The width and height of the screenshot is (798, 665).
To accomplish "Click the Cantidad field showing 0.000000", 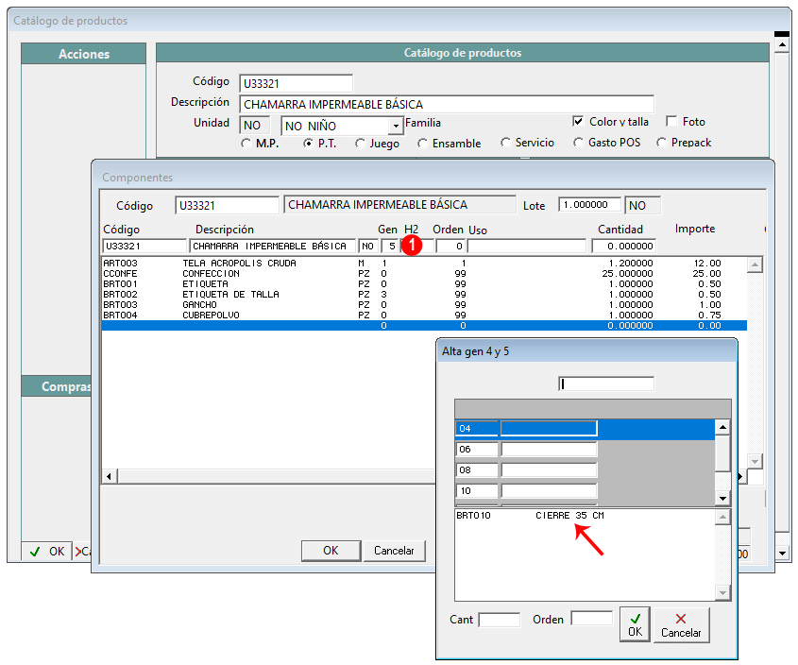I will (623, 246).
